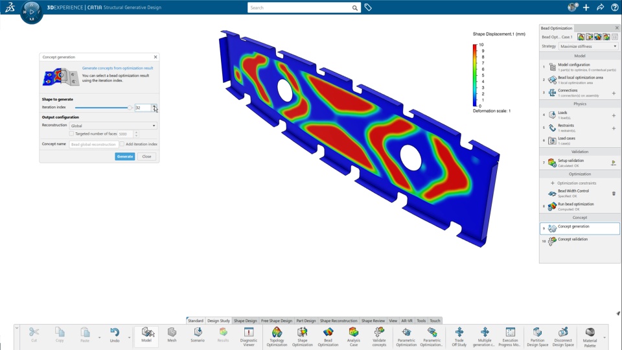Image resolution: width=622 pixels, height=350 pixels.
Task: Switch to Free Shape Design tab
Action: click(x=277, y=321)
